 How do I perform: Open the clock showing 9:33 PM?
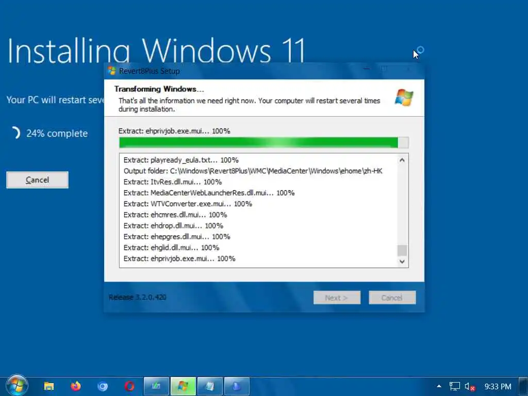498,387
